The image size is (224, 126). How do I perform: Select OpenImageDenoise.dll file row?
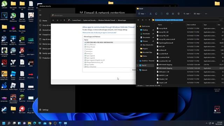pyautogui.click(x=190, y=43)
